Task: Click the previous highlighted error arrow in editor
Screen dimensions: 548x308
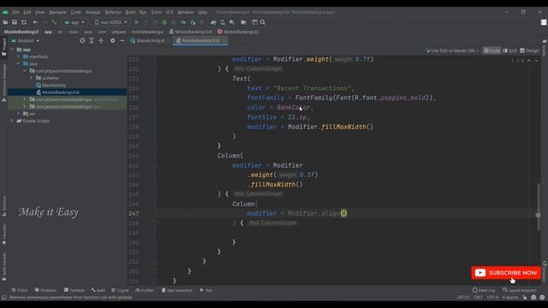Action: point(529,61)
